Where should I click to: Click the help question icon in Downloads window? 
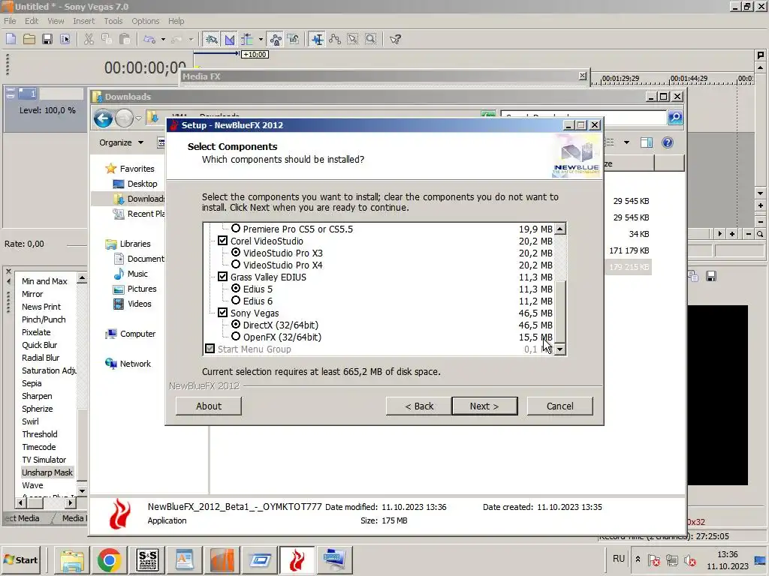(x=667, y=142)
